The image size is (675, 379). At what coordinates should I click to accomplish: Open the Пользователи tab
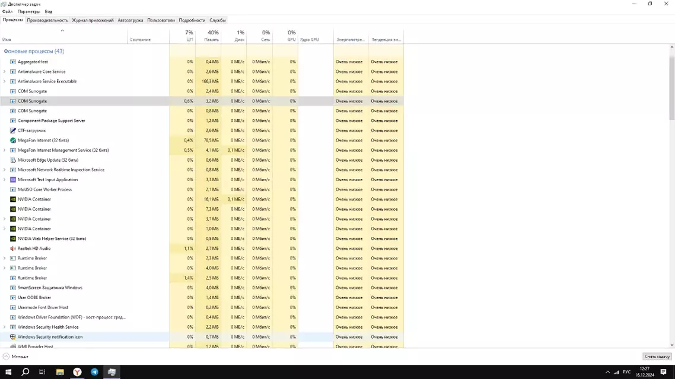pos(161,20)
